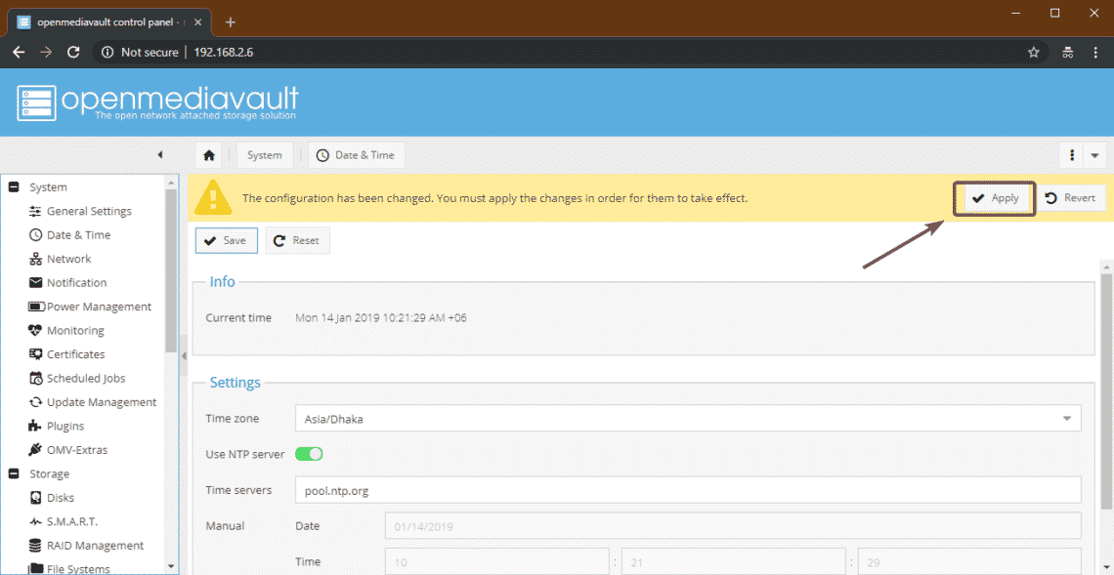Click the File Systems folder icon
Viewport: 1114px width, 575px height.
coord(35,568)
